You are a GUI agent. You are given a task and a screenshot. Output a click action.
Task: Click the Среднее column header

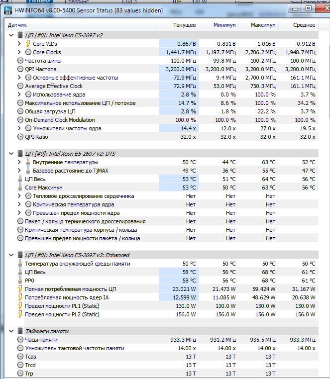point(299,25)
